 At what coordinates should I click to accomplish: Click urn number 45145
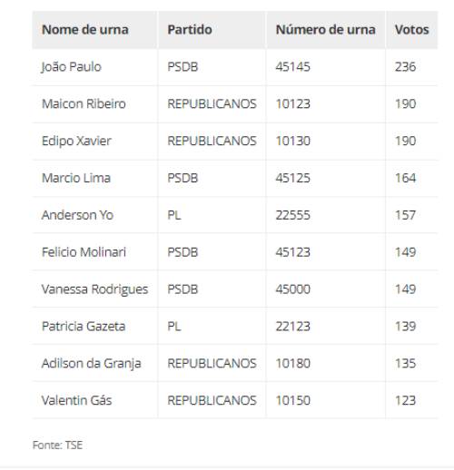coord(293,67)
